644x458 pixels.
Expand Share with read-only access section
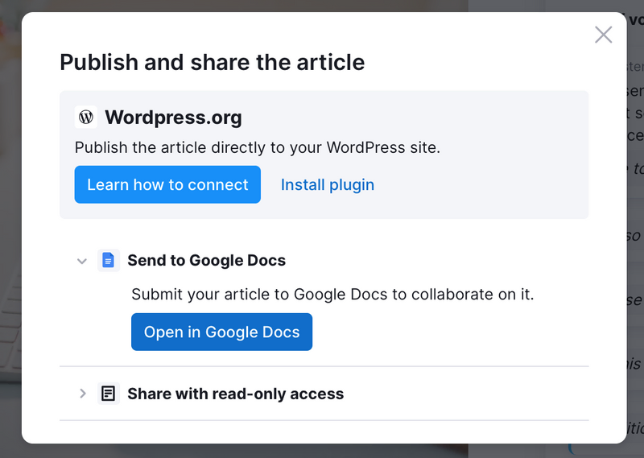pyautogui.click(x=83, y=394)
